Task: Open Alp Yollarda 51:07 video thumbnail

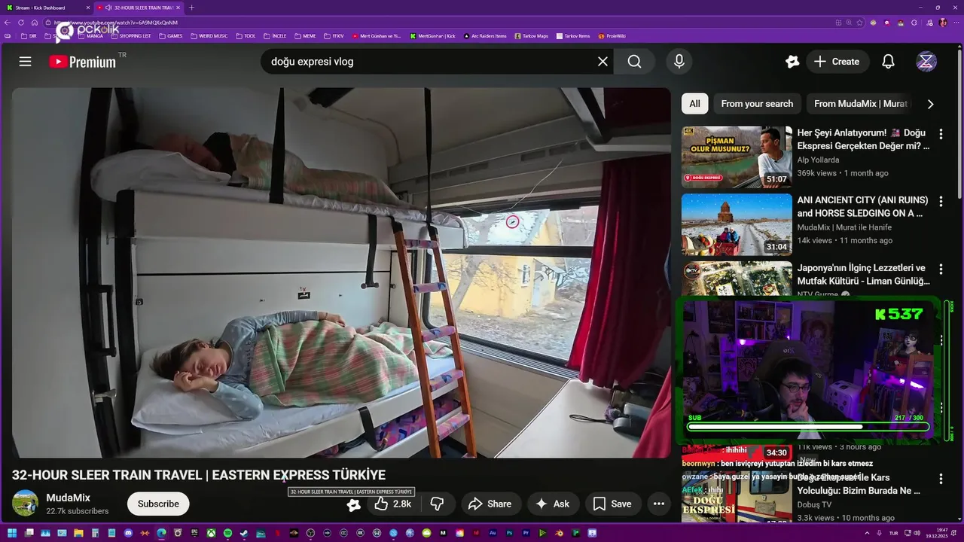Action: [x=737, y=157]
